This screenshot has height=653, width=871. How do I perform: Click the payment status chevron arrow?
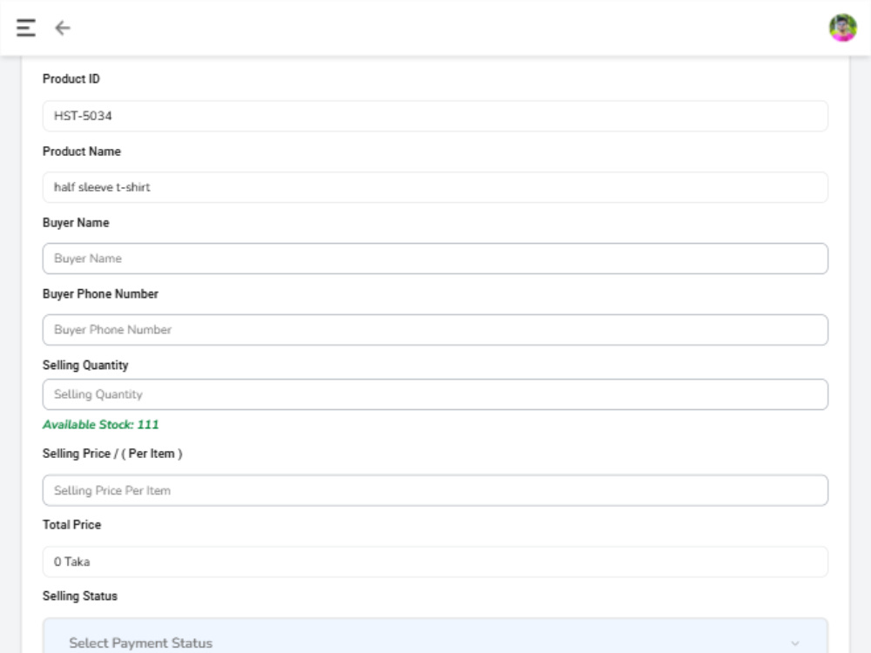pyautogui.click(x=795, y=643)
